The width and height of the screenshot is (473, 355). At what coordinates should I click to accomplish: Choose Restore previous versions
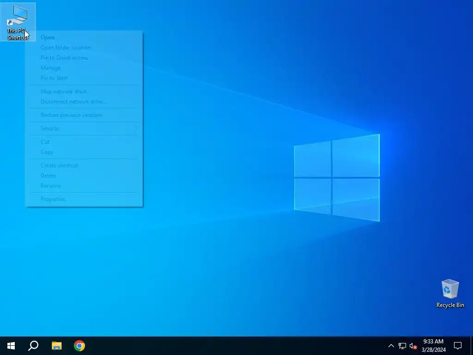pyautogui.click(x=84, y=115)
